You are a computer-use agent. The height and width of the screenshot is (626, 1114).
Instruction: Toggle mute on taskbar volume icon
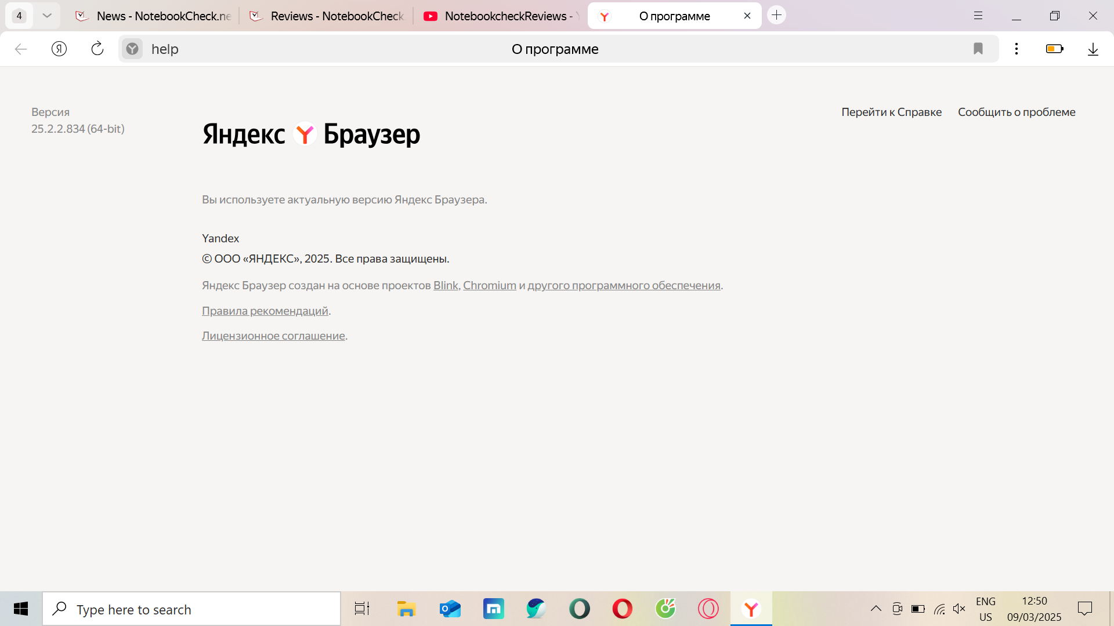click(959, 609)
